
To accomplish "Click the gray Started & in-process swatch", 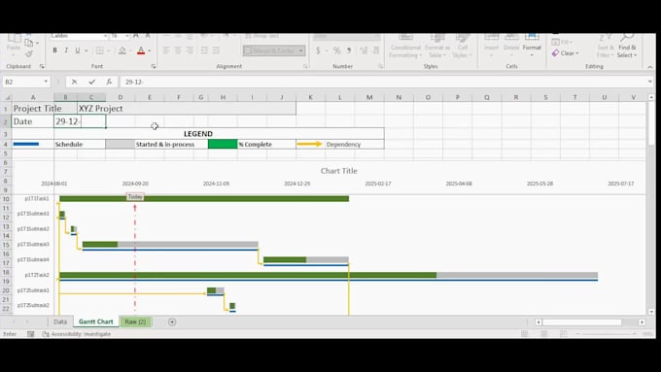I will (x=121, y=144).
